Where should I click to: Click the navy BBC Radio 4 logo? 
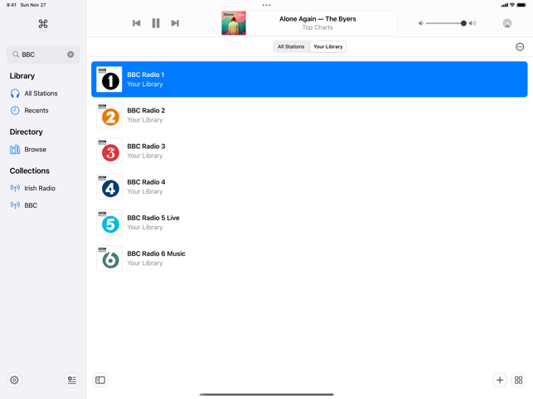(109, 187)
